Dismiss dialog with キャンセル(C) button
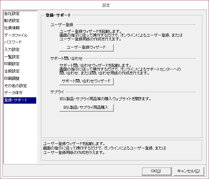This screenshot has height=179, width=209. 189,171
